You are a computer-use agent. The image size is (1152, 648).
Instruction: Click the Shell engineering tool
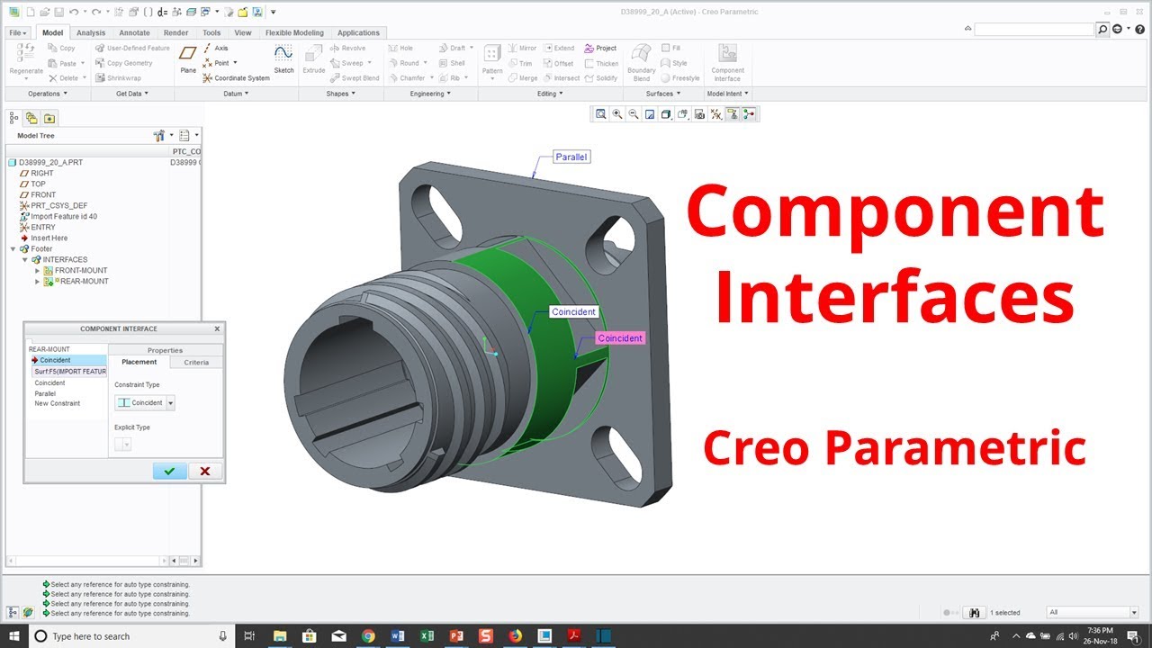coord(452,63)
